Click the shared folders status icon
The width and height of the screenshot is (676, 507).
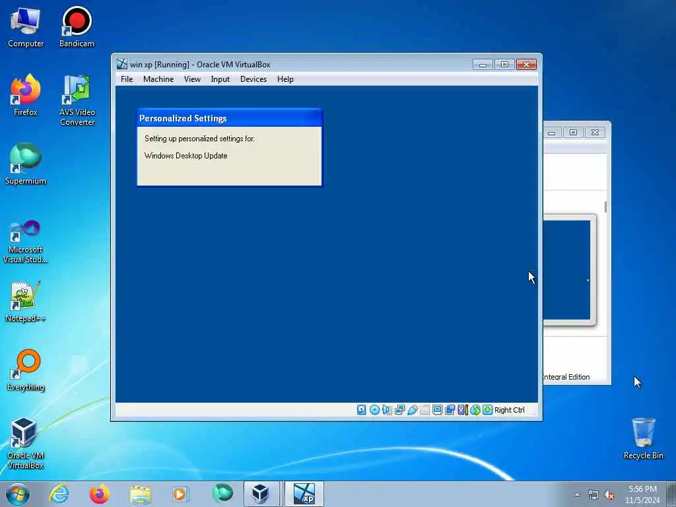pyautogui.click(x=424, y=409)
